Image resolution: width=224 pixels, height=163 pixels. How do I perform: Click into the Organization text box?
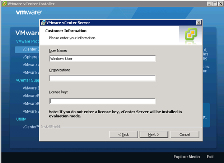coord(103,78)
